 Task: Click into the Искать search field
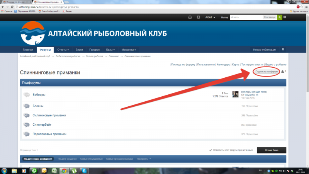245,17
